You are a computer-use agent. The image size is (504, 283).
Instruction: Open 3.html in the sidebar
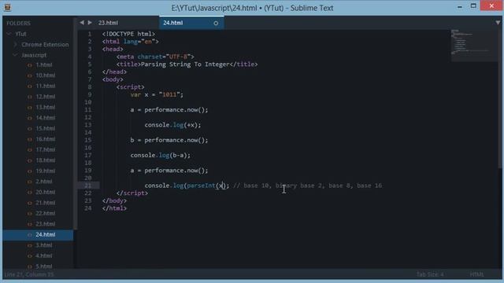pos(44,245)
